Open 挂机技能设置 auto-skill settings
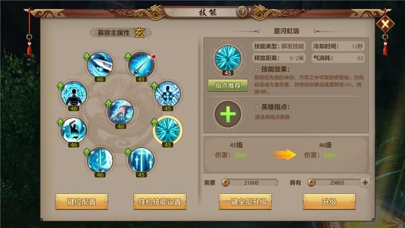The image size is (405, 228). coord(160,202)
